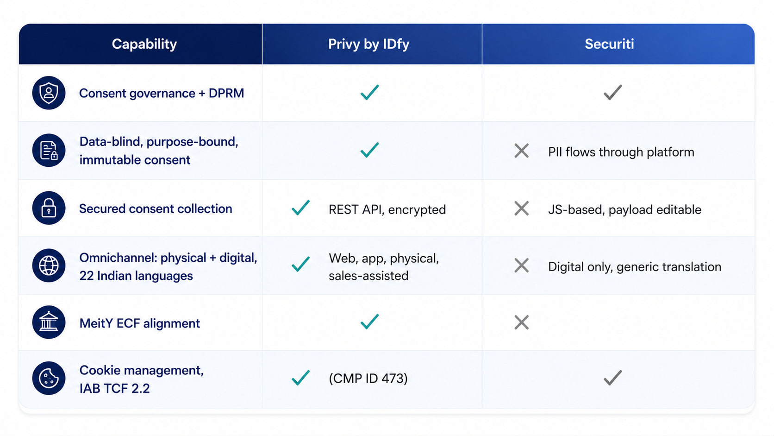Click the text PII flows through platform
The image size is (774, 436).
click(621, 152)
